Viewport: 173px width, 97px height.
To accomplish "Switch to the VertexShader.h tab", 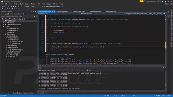I will pyautogui.click(x=95, y=12).
